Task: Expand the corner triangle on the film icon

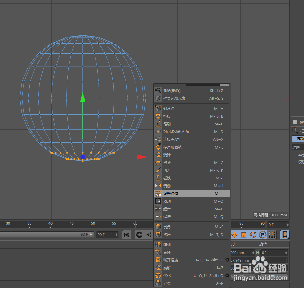Action: pyautogui.click(x=288, y=238)
